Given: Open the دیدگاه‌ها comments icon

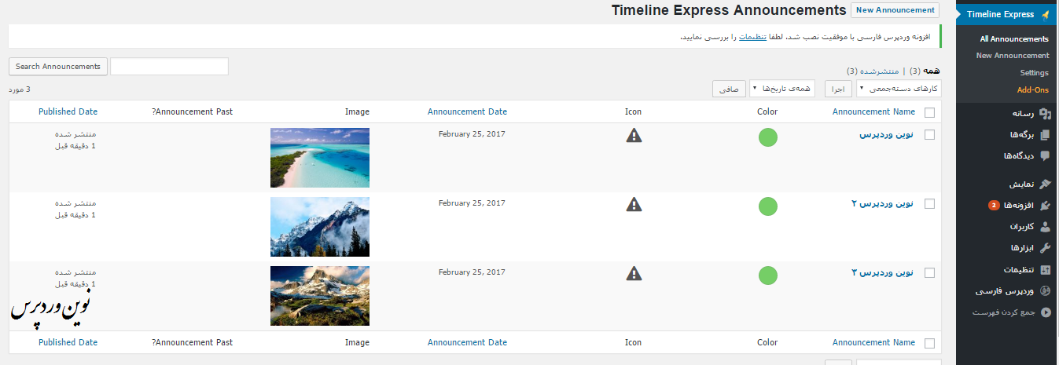Looking at the screenshot, I should [1045, 155].
